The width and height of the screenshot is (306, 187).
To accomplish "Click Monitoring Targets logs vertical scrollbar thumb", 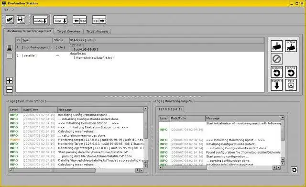I will coord(283,130).
